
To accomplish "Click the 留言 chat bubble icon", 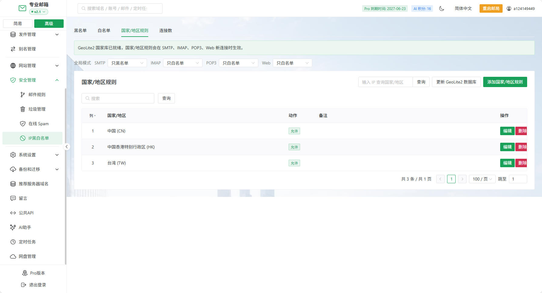I will (13, 198).
